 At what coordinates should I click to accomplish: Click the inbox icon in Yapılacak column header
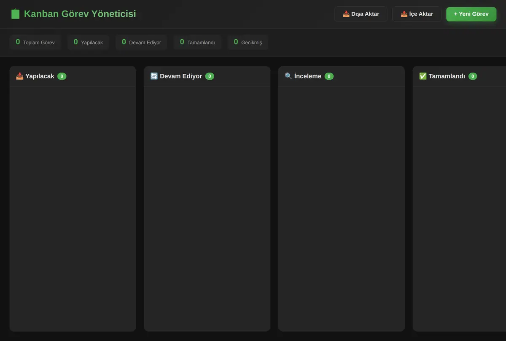20,76
